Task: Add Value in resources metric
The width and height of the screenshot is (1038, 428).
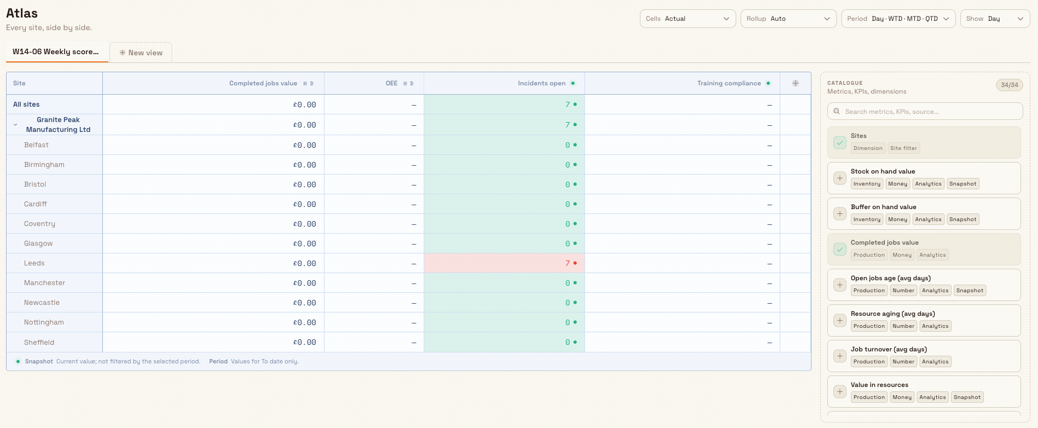Action: pyautogui.click(x=840, y=392)
